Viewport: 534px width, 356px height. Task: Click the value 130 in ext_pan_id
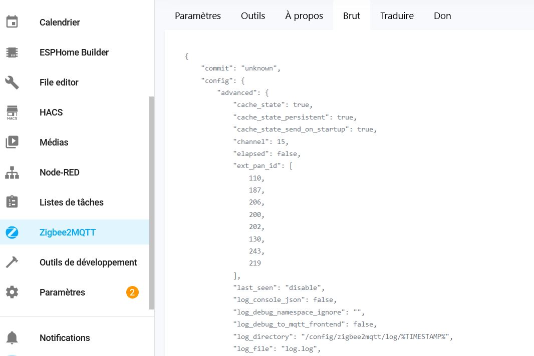click(256, 239)
